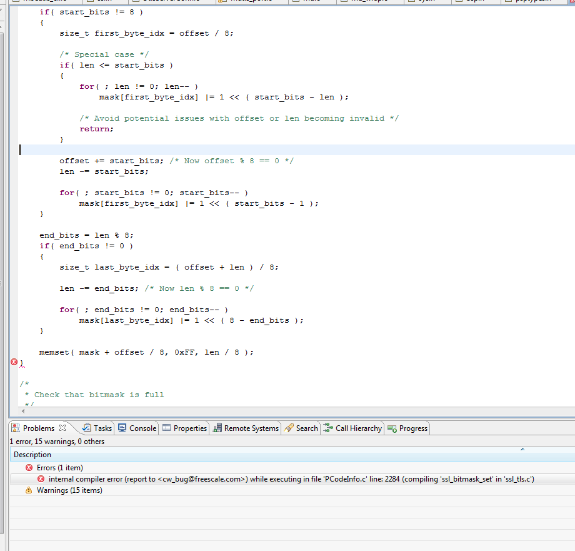Switch to the Tasks tab
This screenshot has width=575, height=551.
(97, 428)
